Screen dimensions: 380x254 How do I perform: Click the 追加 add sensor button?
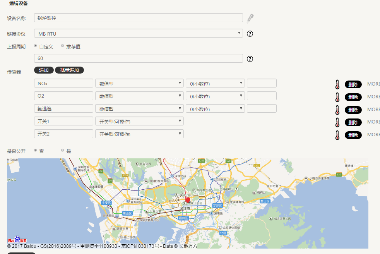[44, 70]
